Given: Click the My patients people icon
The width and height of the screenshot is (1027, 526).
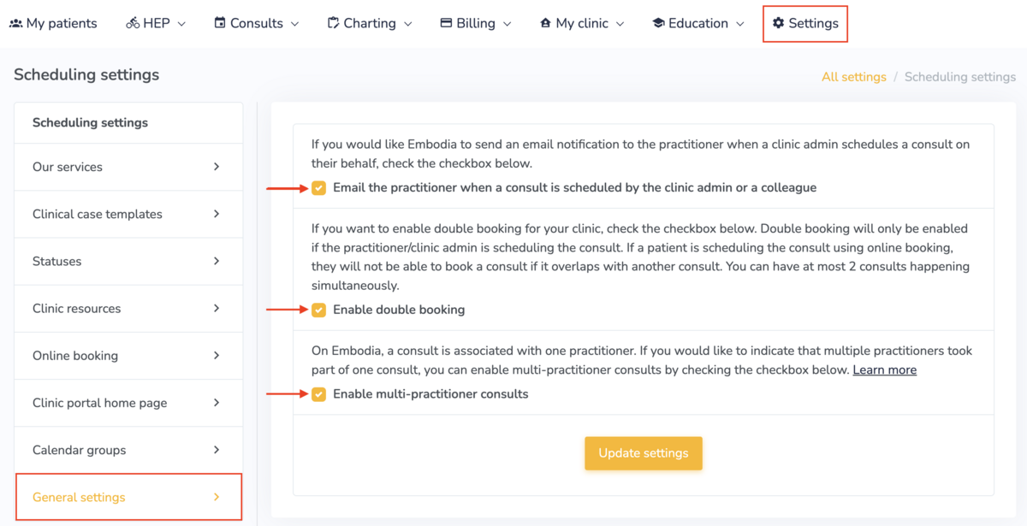Looking at the screenshot, I should [15, 24].
